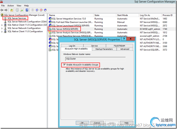Click the ECWISE\sql01_admin log on cell

[x=150, y=29]
